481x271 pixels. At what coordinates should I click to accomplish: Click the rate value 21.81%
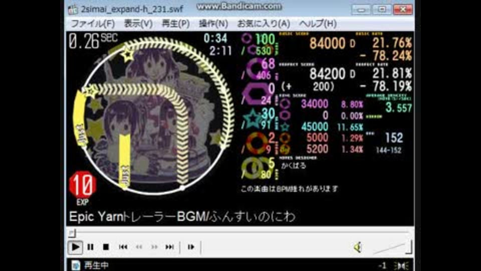392,73
